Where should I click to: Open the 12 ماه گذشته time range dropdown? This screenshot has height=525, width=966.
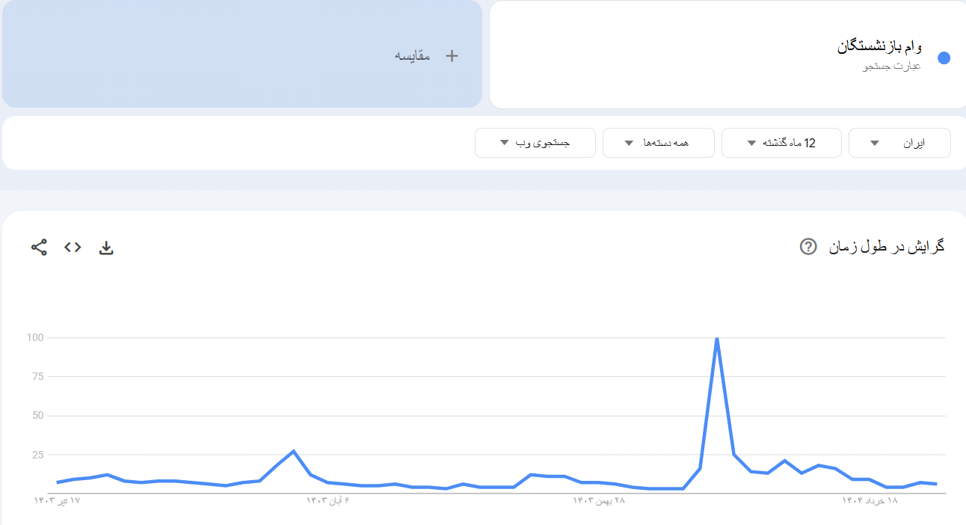point(781,143)
